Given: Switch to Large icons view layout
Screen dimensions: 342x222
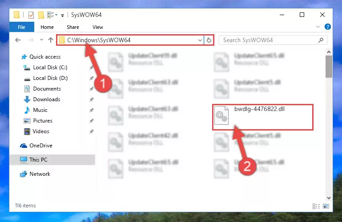Looking at the screenshot, I should point(326,206).
